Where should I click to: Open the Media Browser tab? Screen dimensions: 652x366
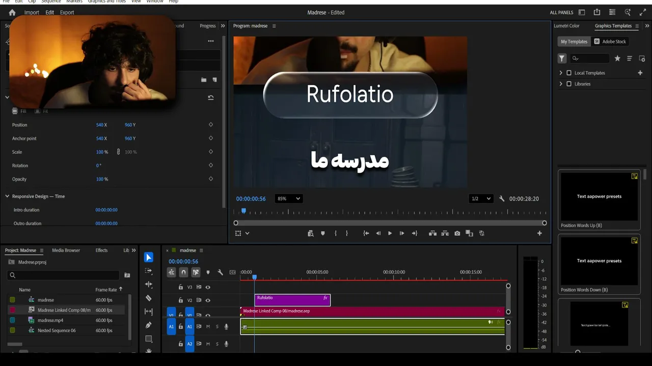pos(66,251)
